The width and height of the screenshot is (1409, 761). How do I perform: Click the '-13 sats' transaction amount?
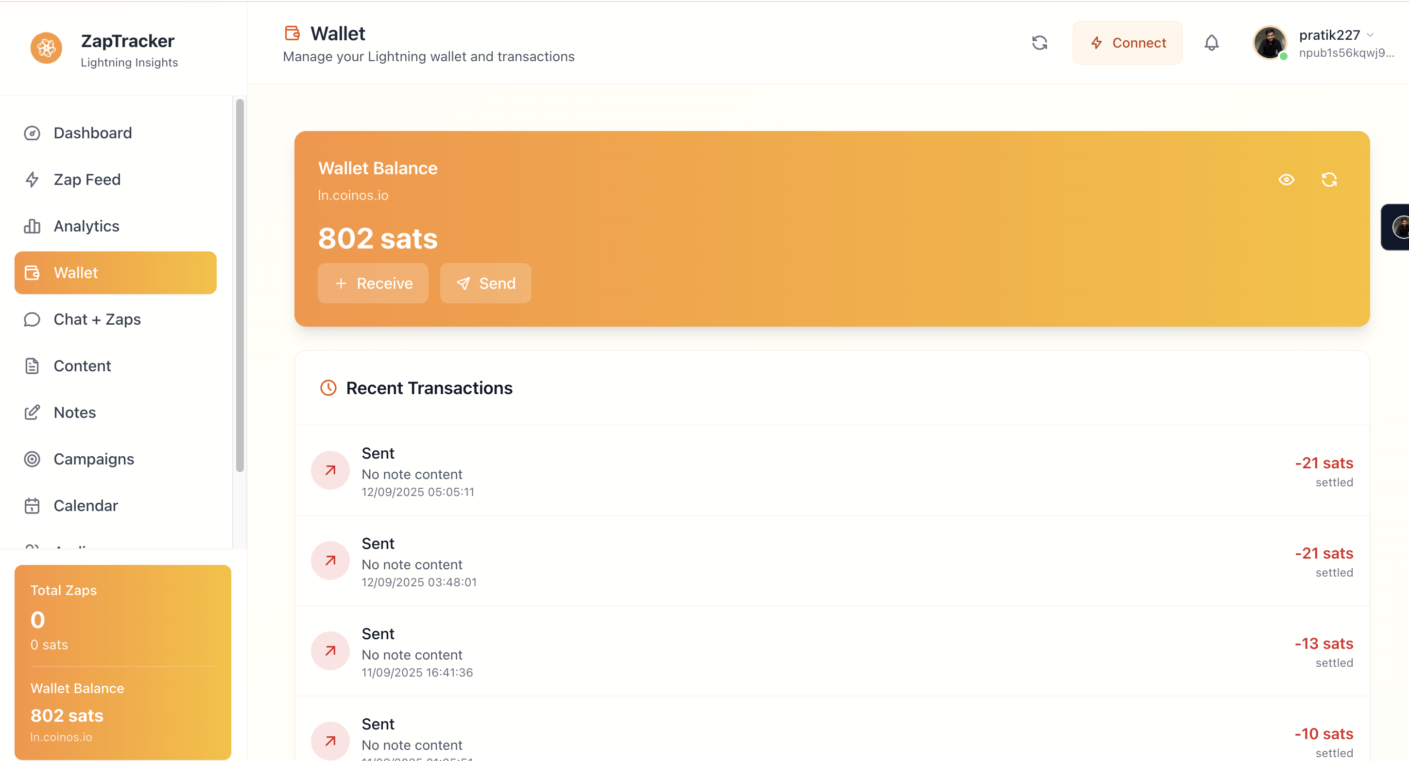[1323, 644]
